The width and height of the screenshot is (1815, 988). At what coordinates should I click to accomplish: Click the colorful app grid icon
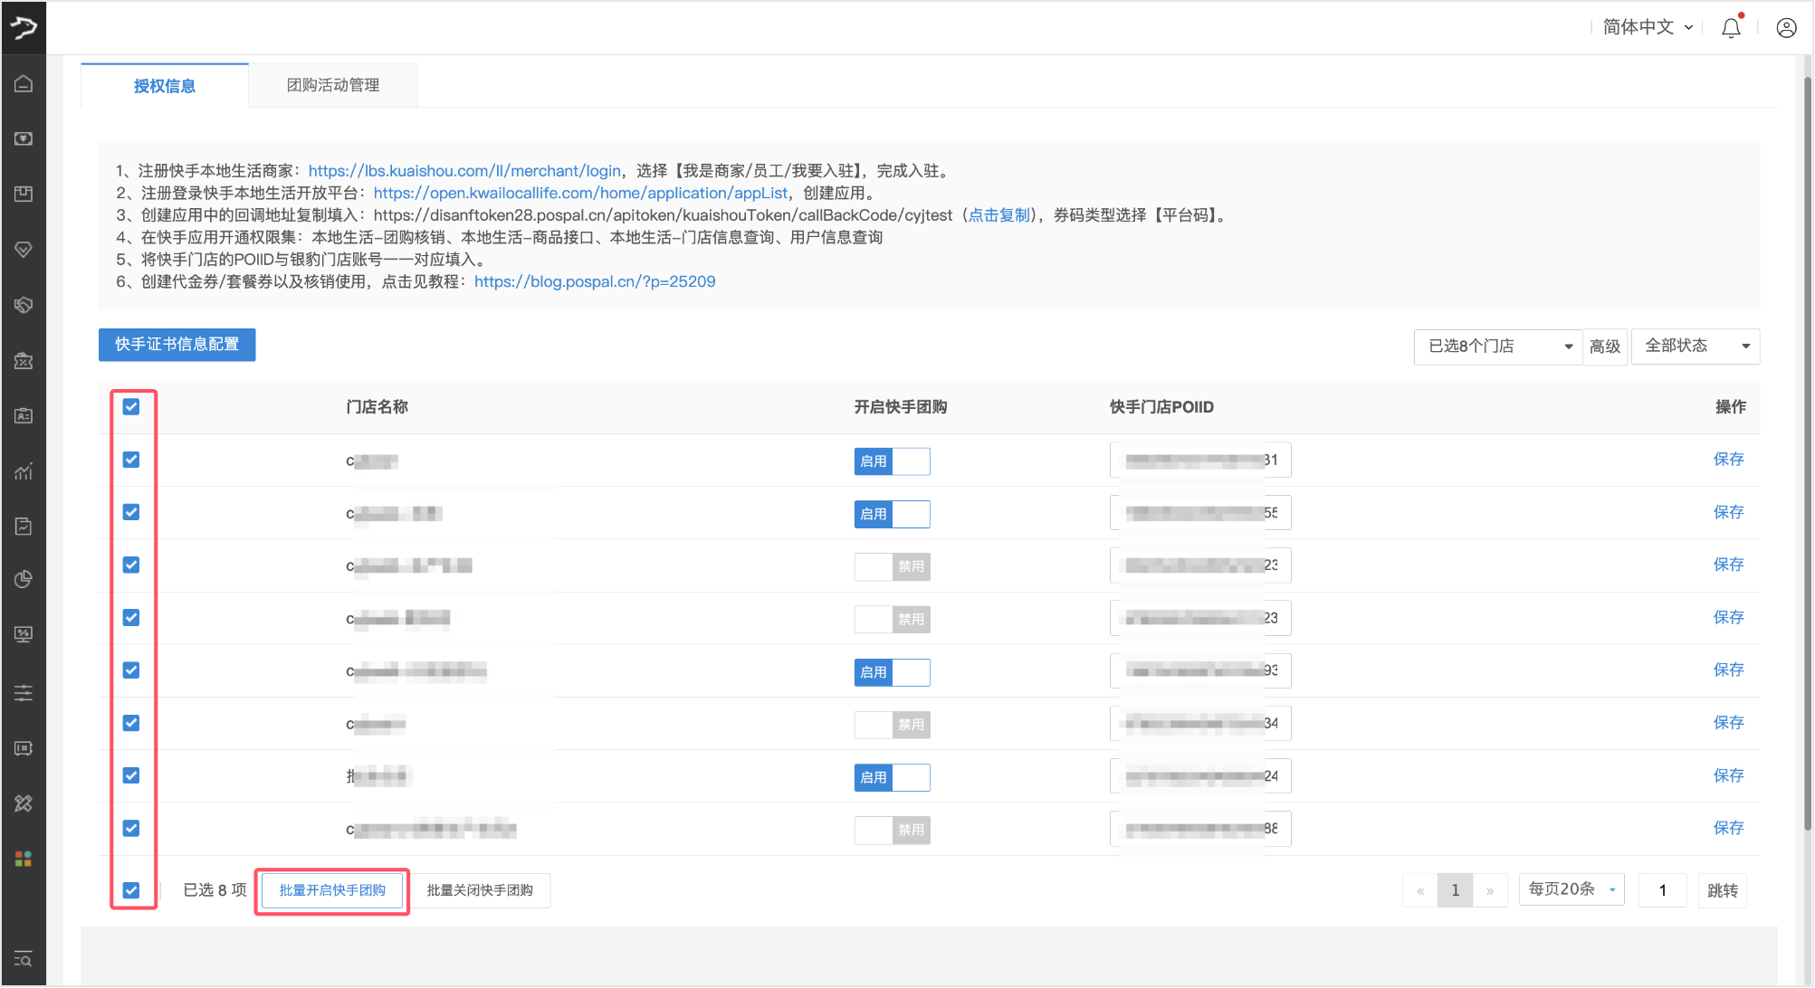coord(24,859)
